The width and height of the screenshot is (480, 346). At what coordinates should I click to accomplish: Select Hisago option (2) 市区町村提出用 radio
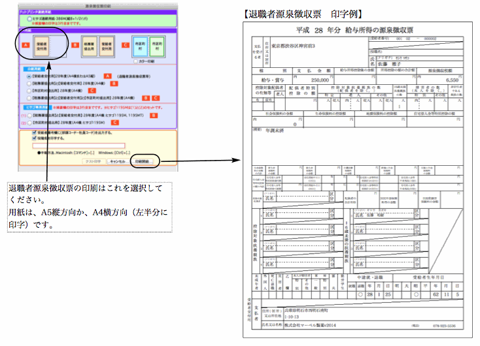(x=29, y=121)
